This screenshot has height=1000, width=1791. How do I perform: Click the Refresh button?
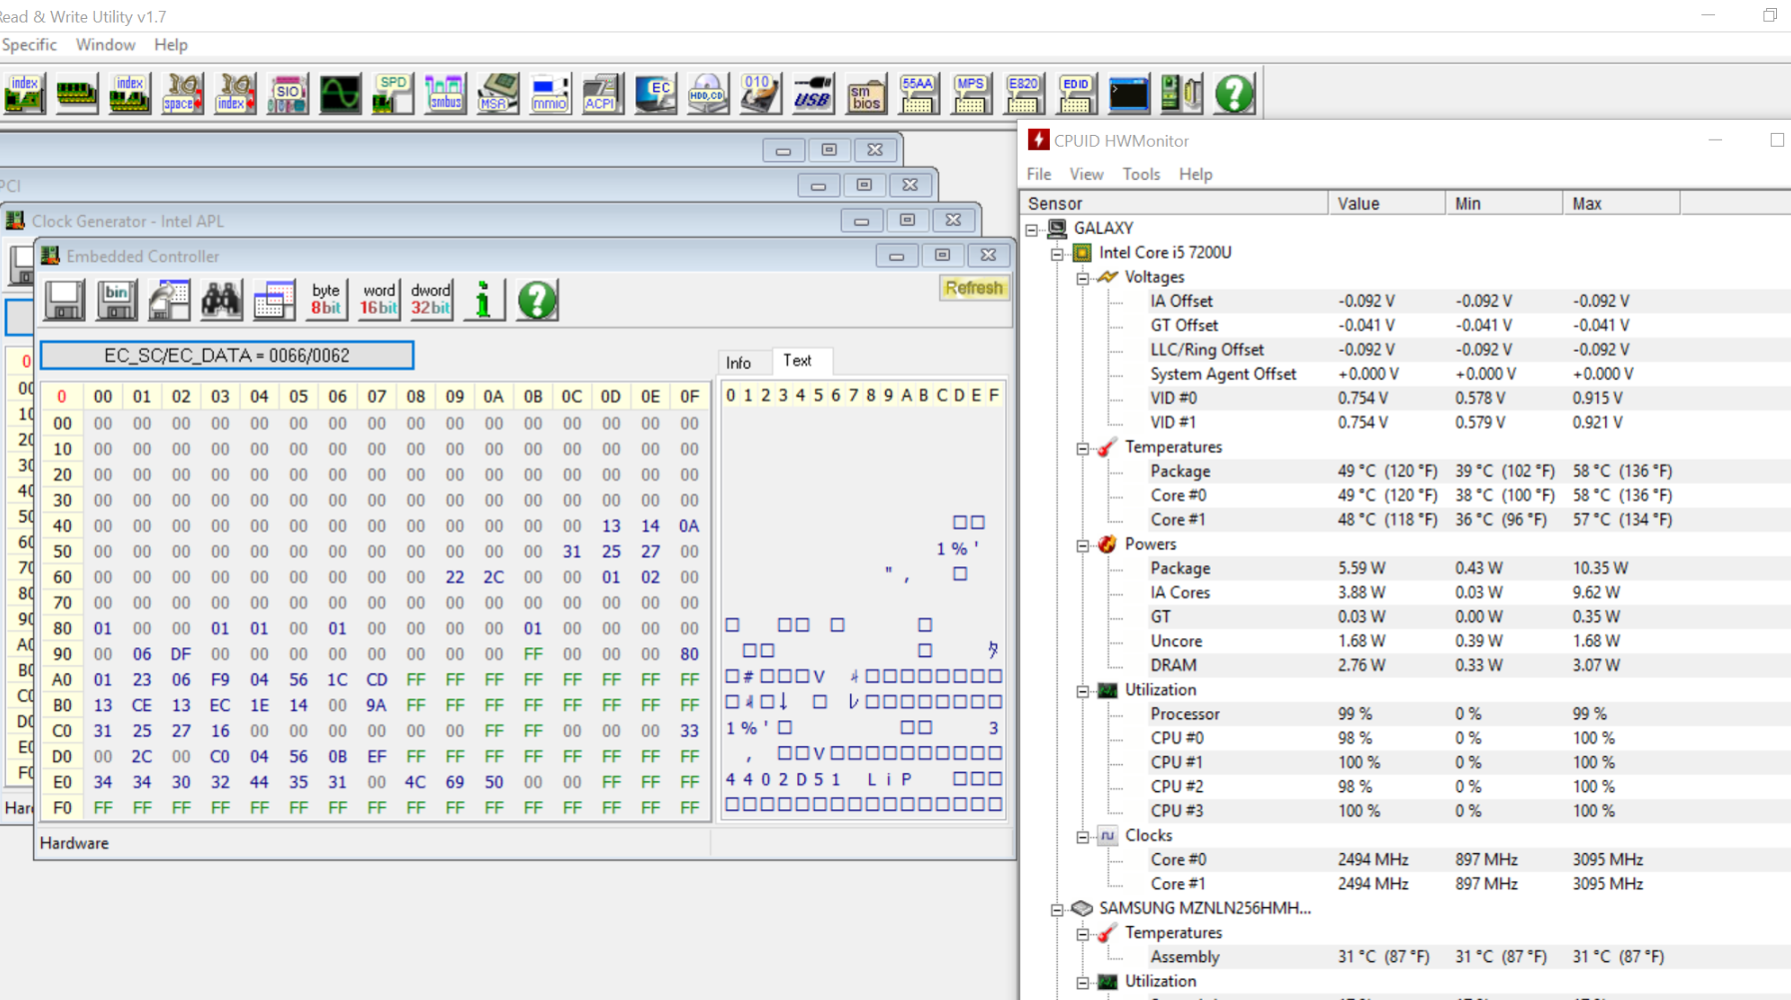(x=974, y=288)
